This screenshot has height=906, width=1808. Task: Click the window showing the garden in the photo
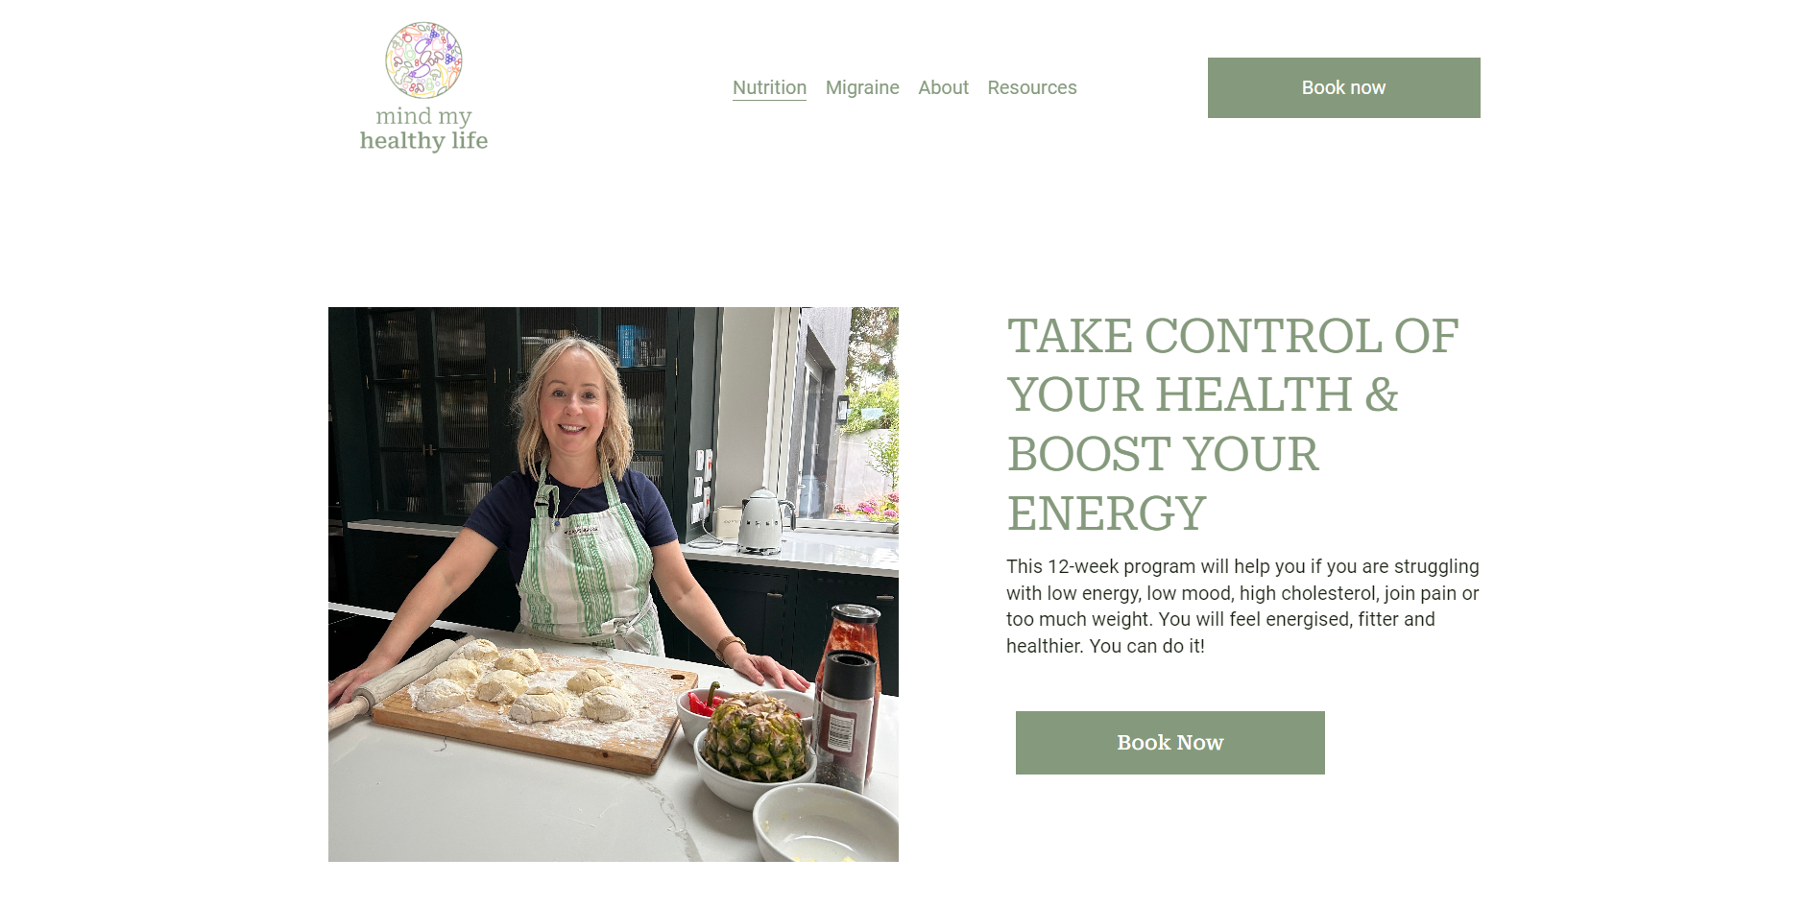(x=849, y=415)
